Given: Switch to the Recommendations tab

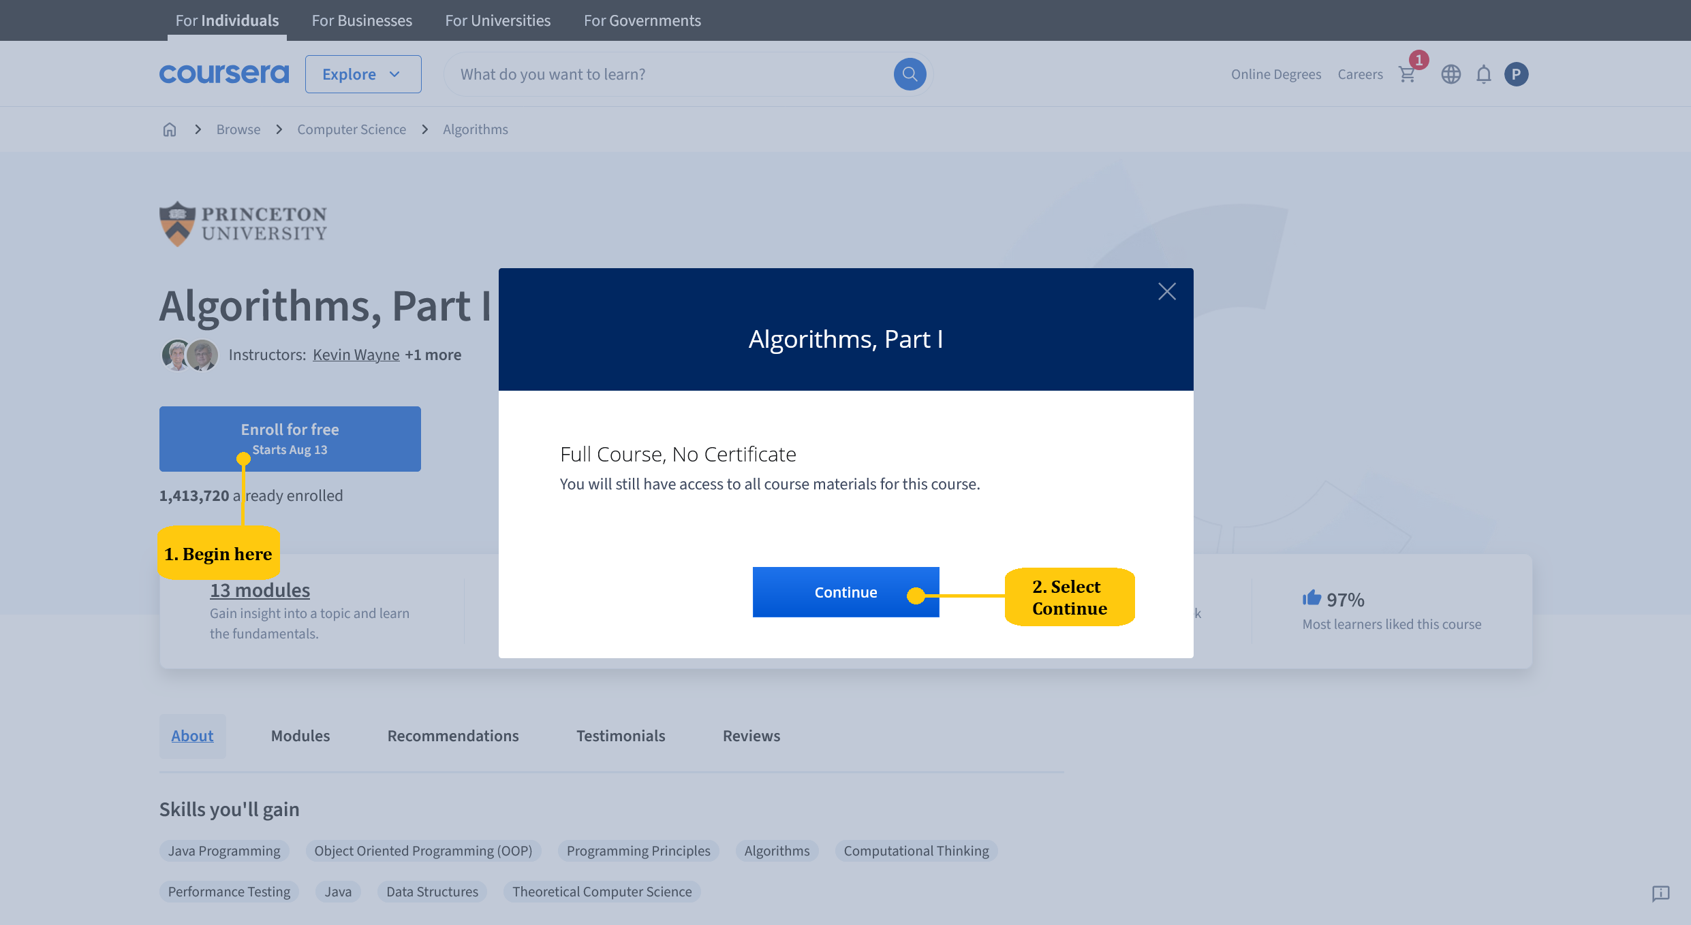Looking at the screenshot, I should 453,736.
